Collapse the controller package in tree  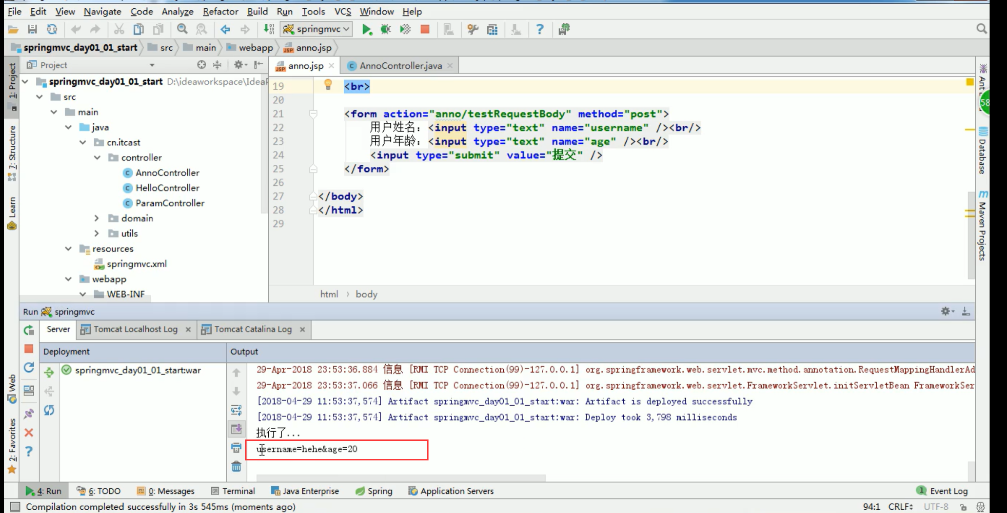97,158
